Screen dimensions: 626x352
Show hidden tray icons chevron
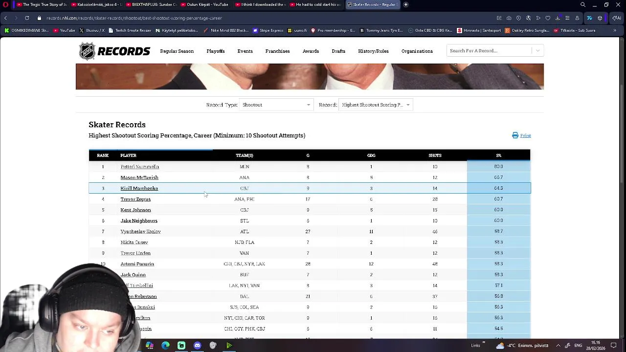[x=558, y=346]
